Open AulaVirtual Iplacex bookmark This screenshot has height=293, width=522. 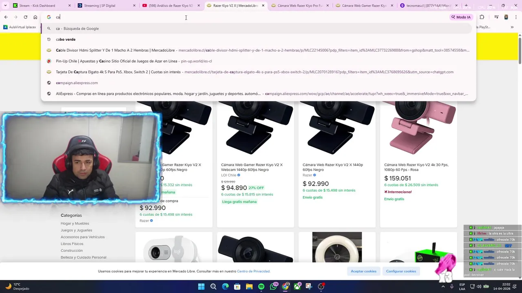20,27
